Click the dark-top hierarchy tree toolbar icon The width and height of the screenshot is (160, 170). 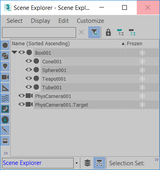pos(132,32)
